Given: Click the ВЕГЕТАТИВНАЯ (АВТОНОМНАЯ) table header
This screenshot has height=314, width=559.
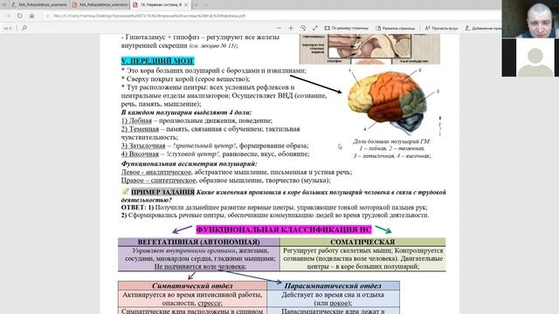Looking at the screenshot, I should [199, 242].
